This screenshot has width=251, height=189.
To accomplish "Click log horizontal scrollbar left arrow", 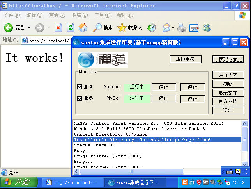I will point(76,171).
